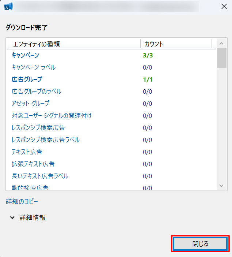Select the キャンペーン ラベル row
232x257 pixels.
click(33, 67)
